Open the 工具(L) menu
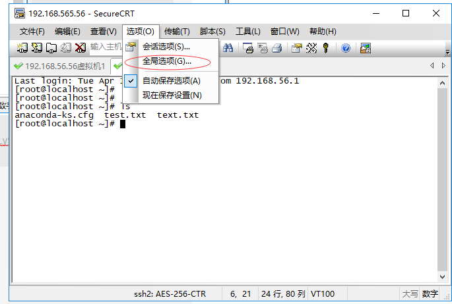This screenshot has height=304, width=452. [x=248, y=32]
